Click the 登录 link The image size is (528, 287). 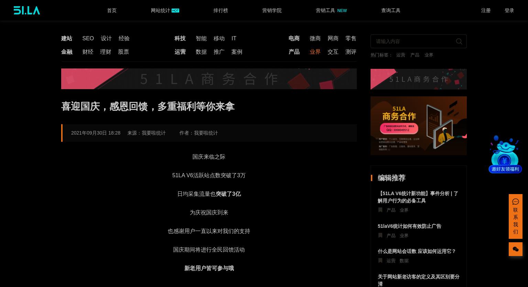point(509,10)
